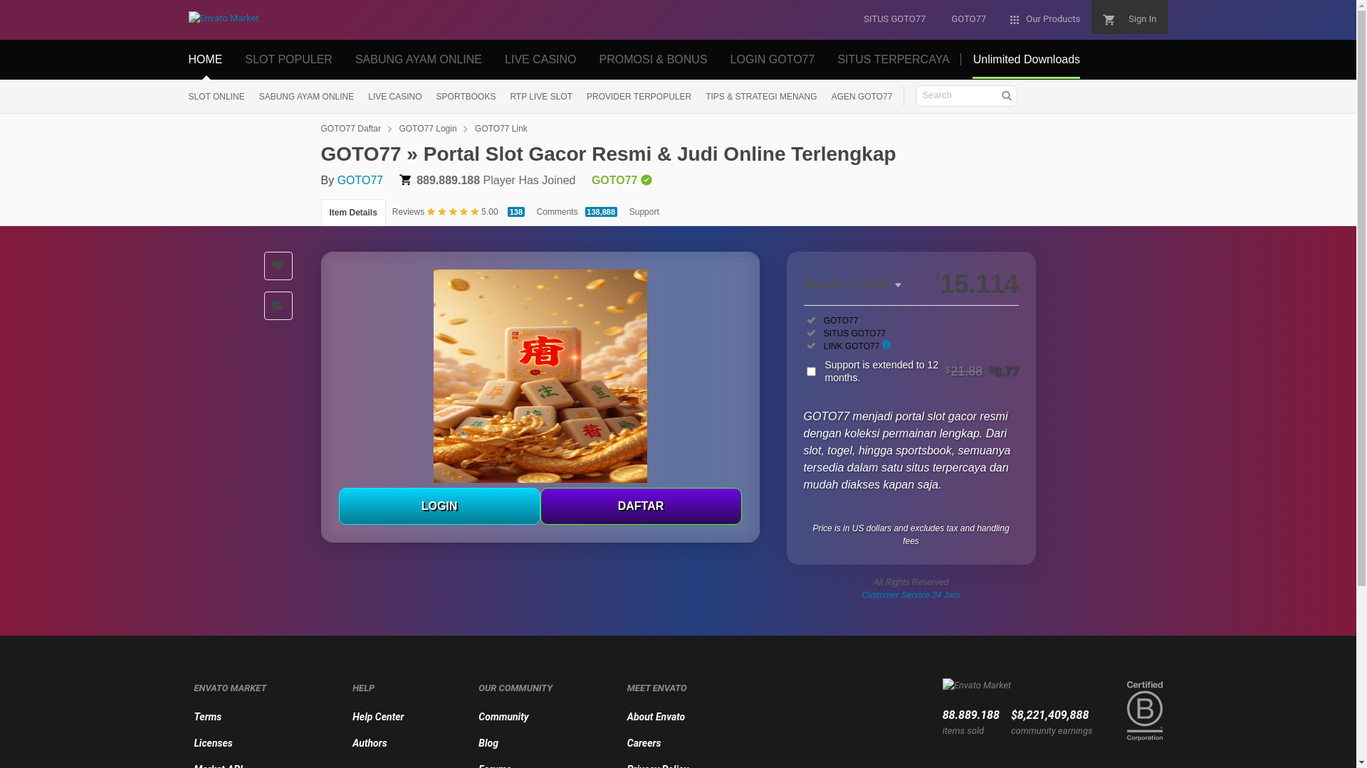Open SPORTBOOKS in sub navigation

tap(466, 97)
